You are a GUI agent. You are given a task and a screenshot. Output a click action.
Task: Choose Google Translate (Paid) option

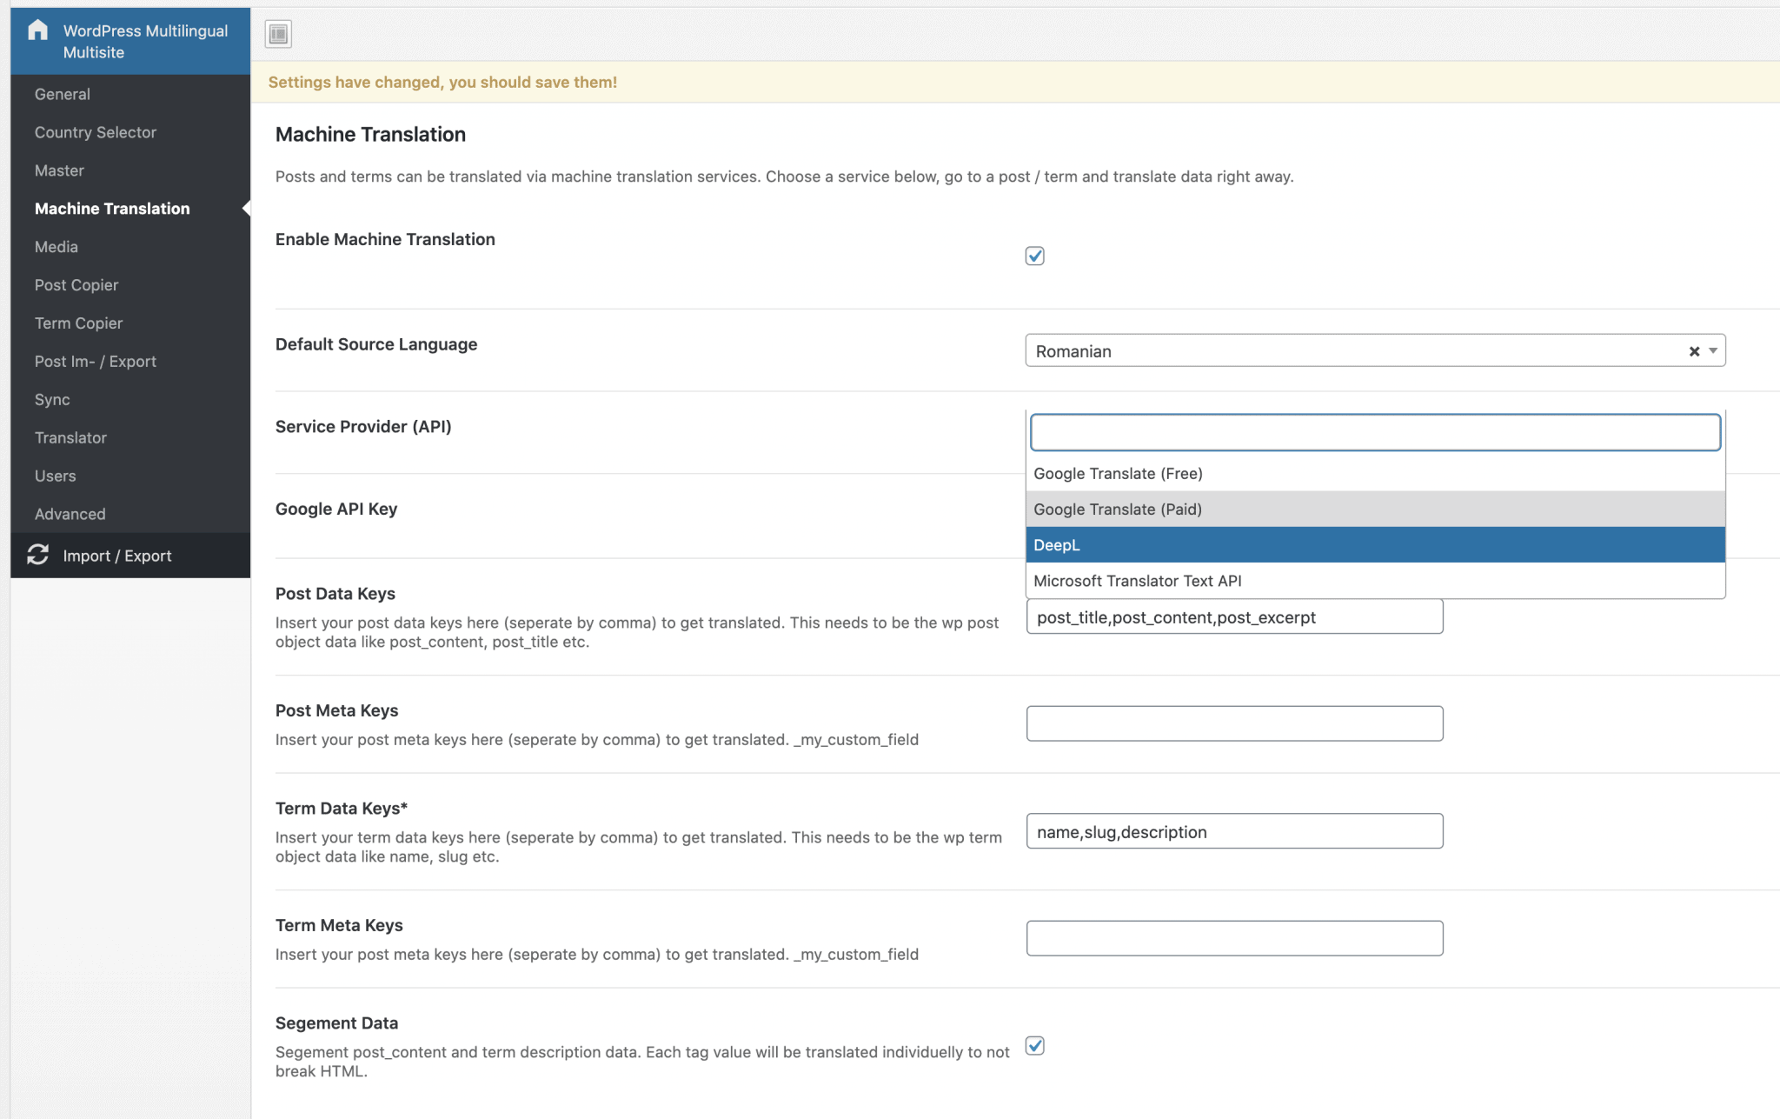pos(1375,510)
